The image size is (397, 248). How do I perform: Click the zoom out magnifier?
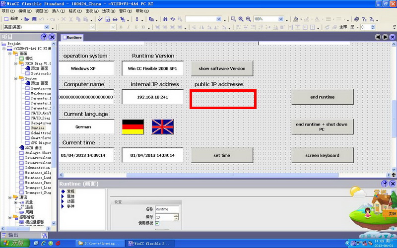249,19
